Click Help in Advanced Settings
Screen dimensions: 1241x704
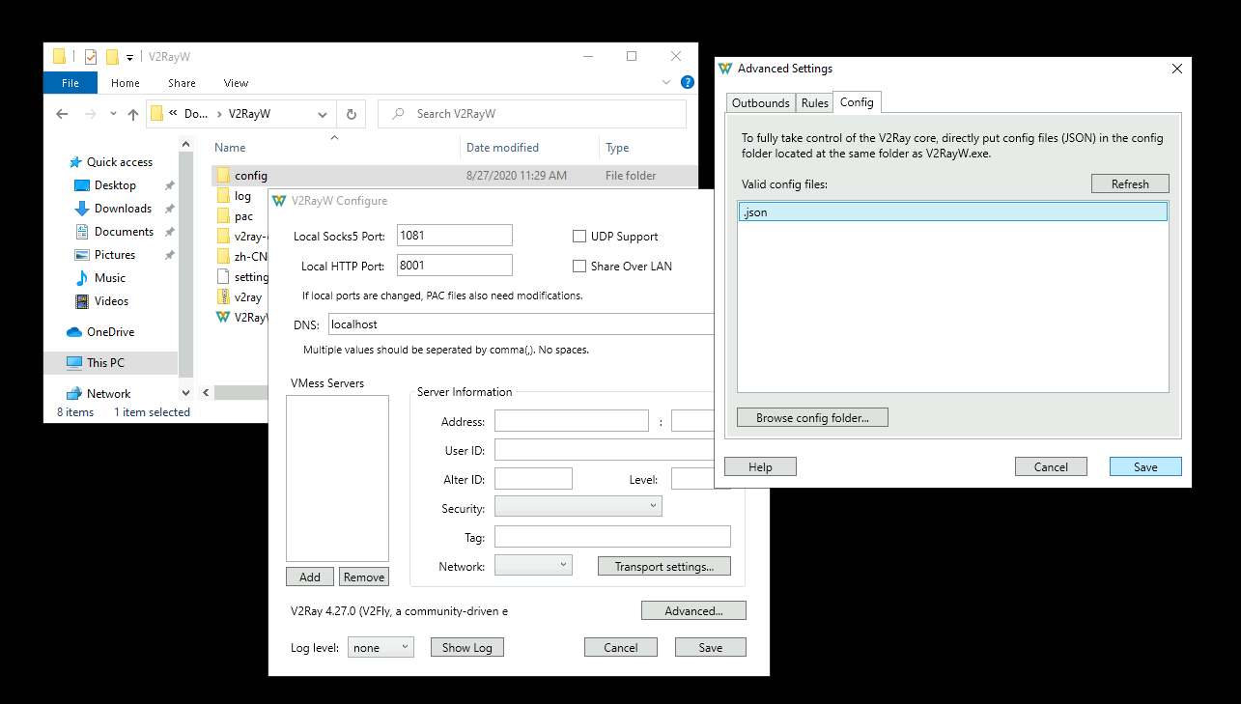760,466
